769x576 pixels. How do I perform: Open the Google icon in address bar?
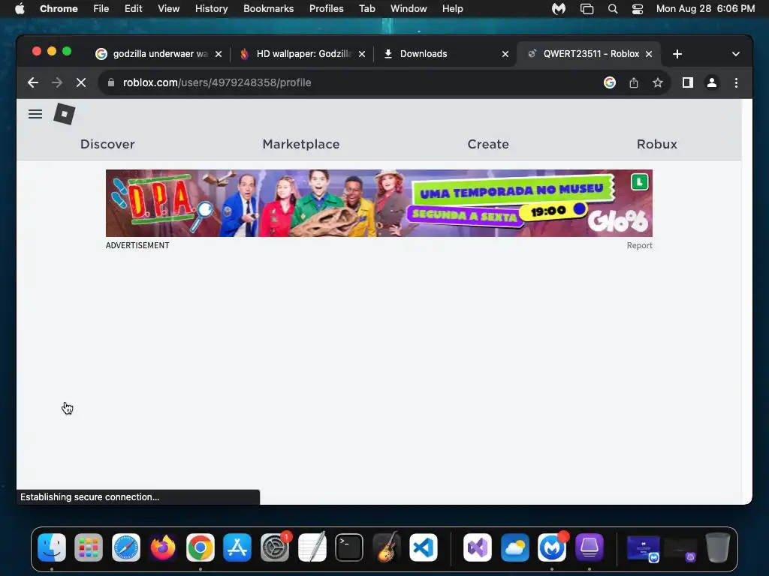610,82
